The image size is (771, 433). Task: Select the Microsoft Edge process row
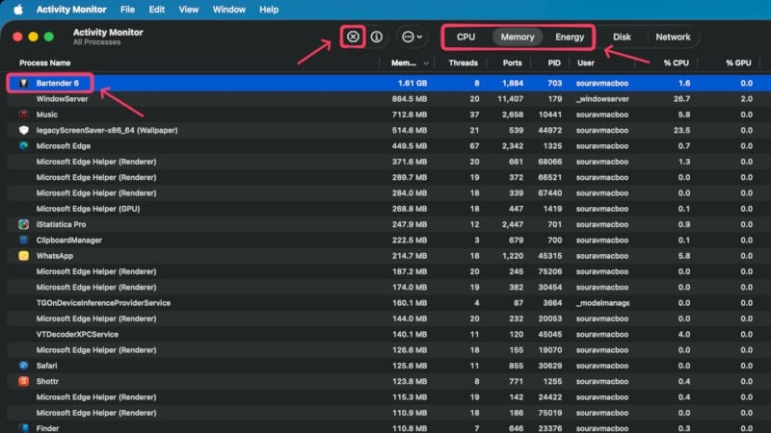pyautogui.click(x=388, y=146)
